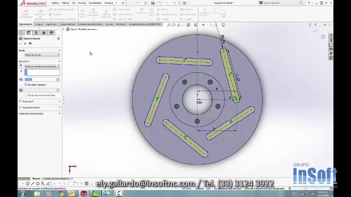Select the point sketch tool
The height and width of the screenshot is (197, 351).
(x=22, y=184)
